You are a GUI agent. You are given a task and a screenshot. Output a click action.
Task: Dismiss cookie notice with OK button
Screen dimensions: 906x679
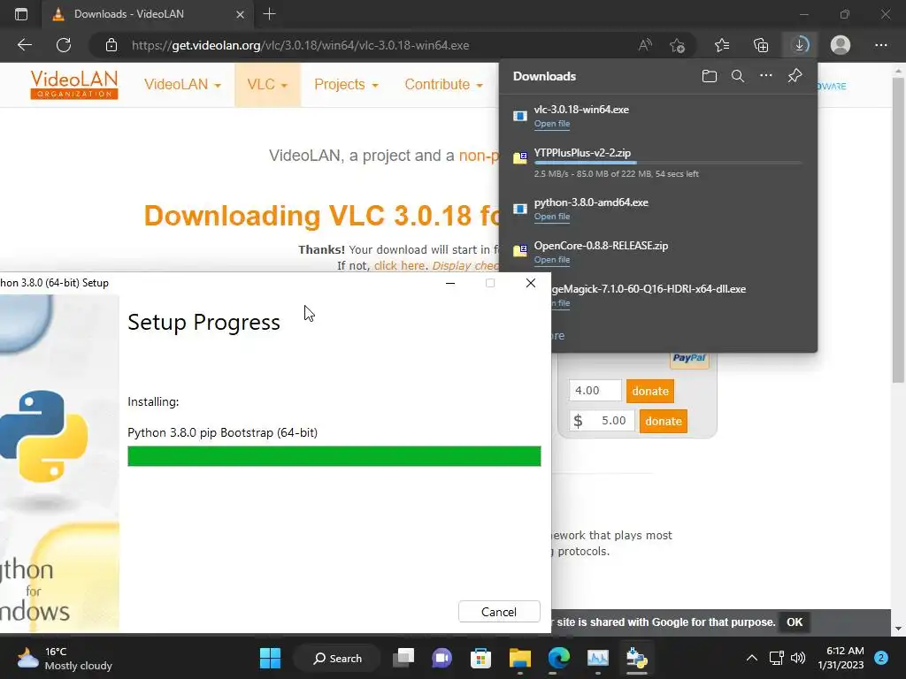pos(795,622)
